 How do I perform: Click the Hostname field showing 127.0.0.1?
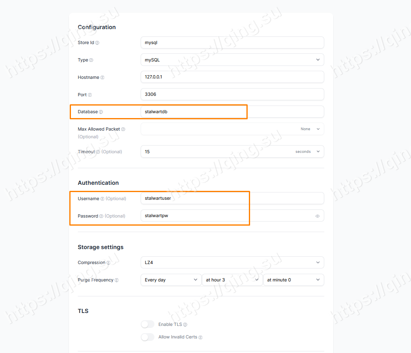[x=232, y=77]
